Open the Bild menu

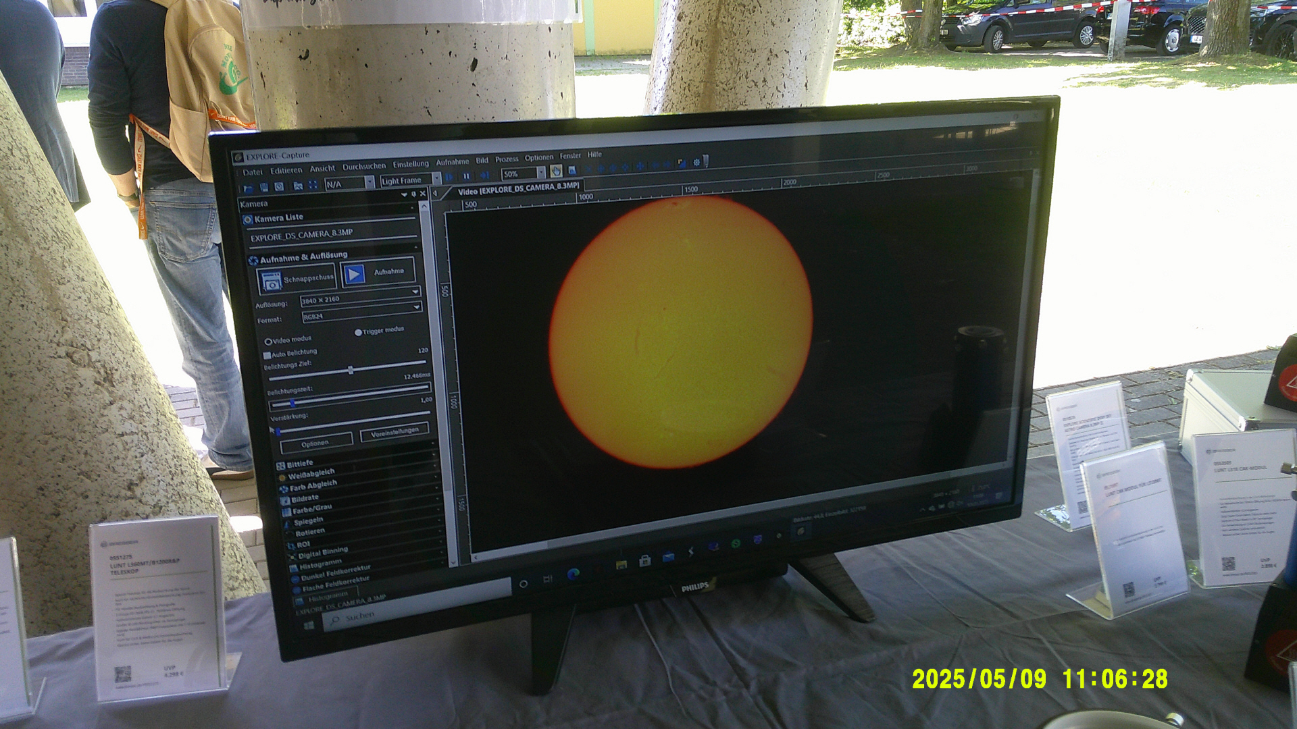click(x=482, y=161)
